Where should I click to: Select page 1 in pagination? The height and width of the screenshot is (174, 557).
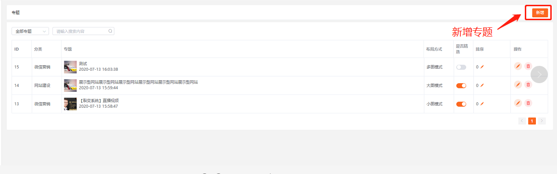[532, 121]
